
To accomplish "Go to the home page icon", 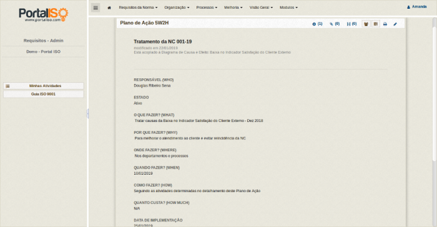I will 109,7.
